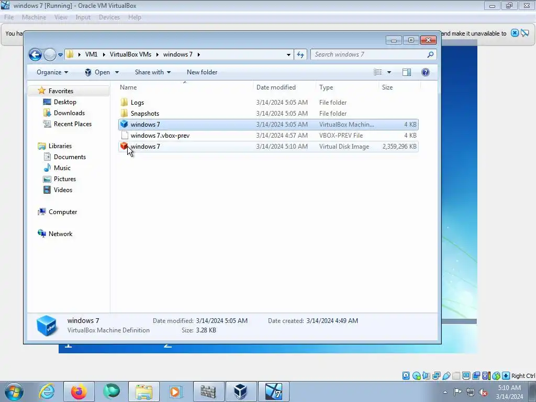Viewport: 536px width, 402px height.
Task: Open the dropdown arrow next to Open
Action: coord(117,72)
